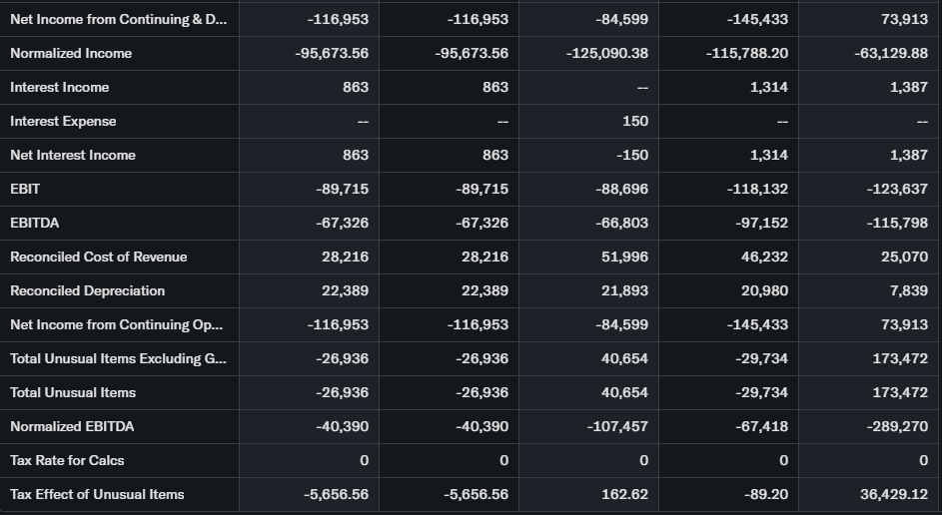
Task: Select the Reconciled Depreciation row label
Action: [88, 290]
